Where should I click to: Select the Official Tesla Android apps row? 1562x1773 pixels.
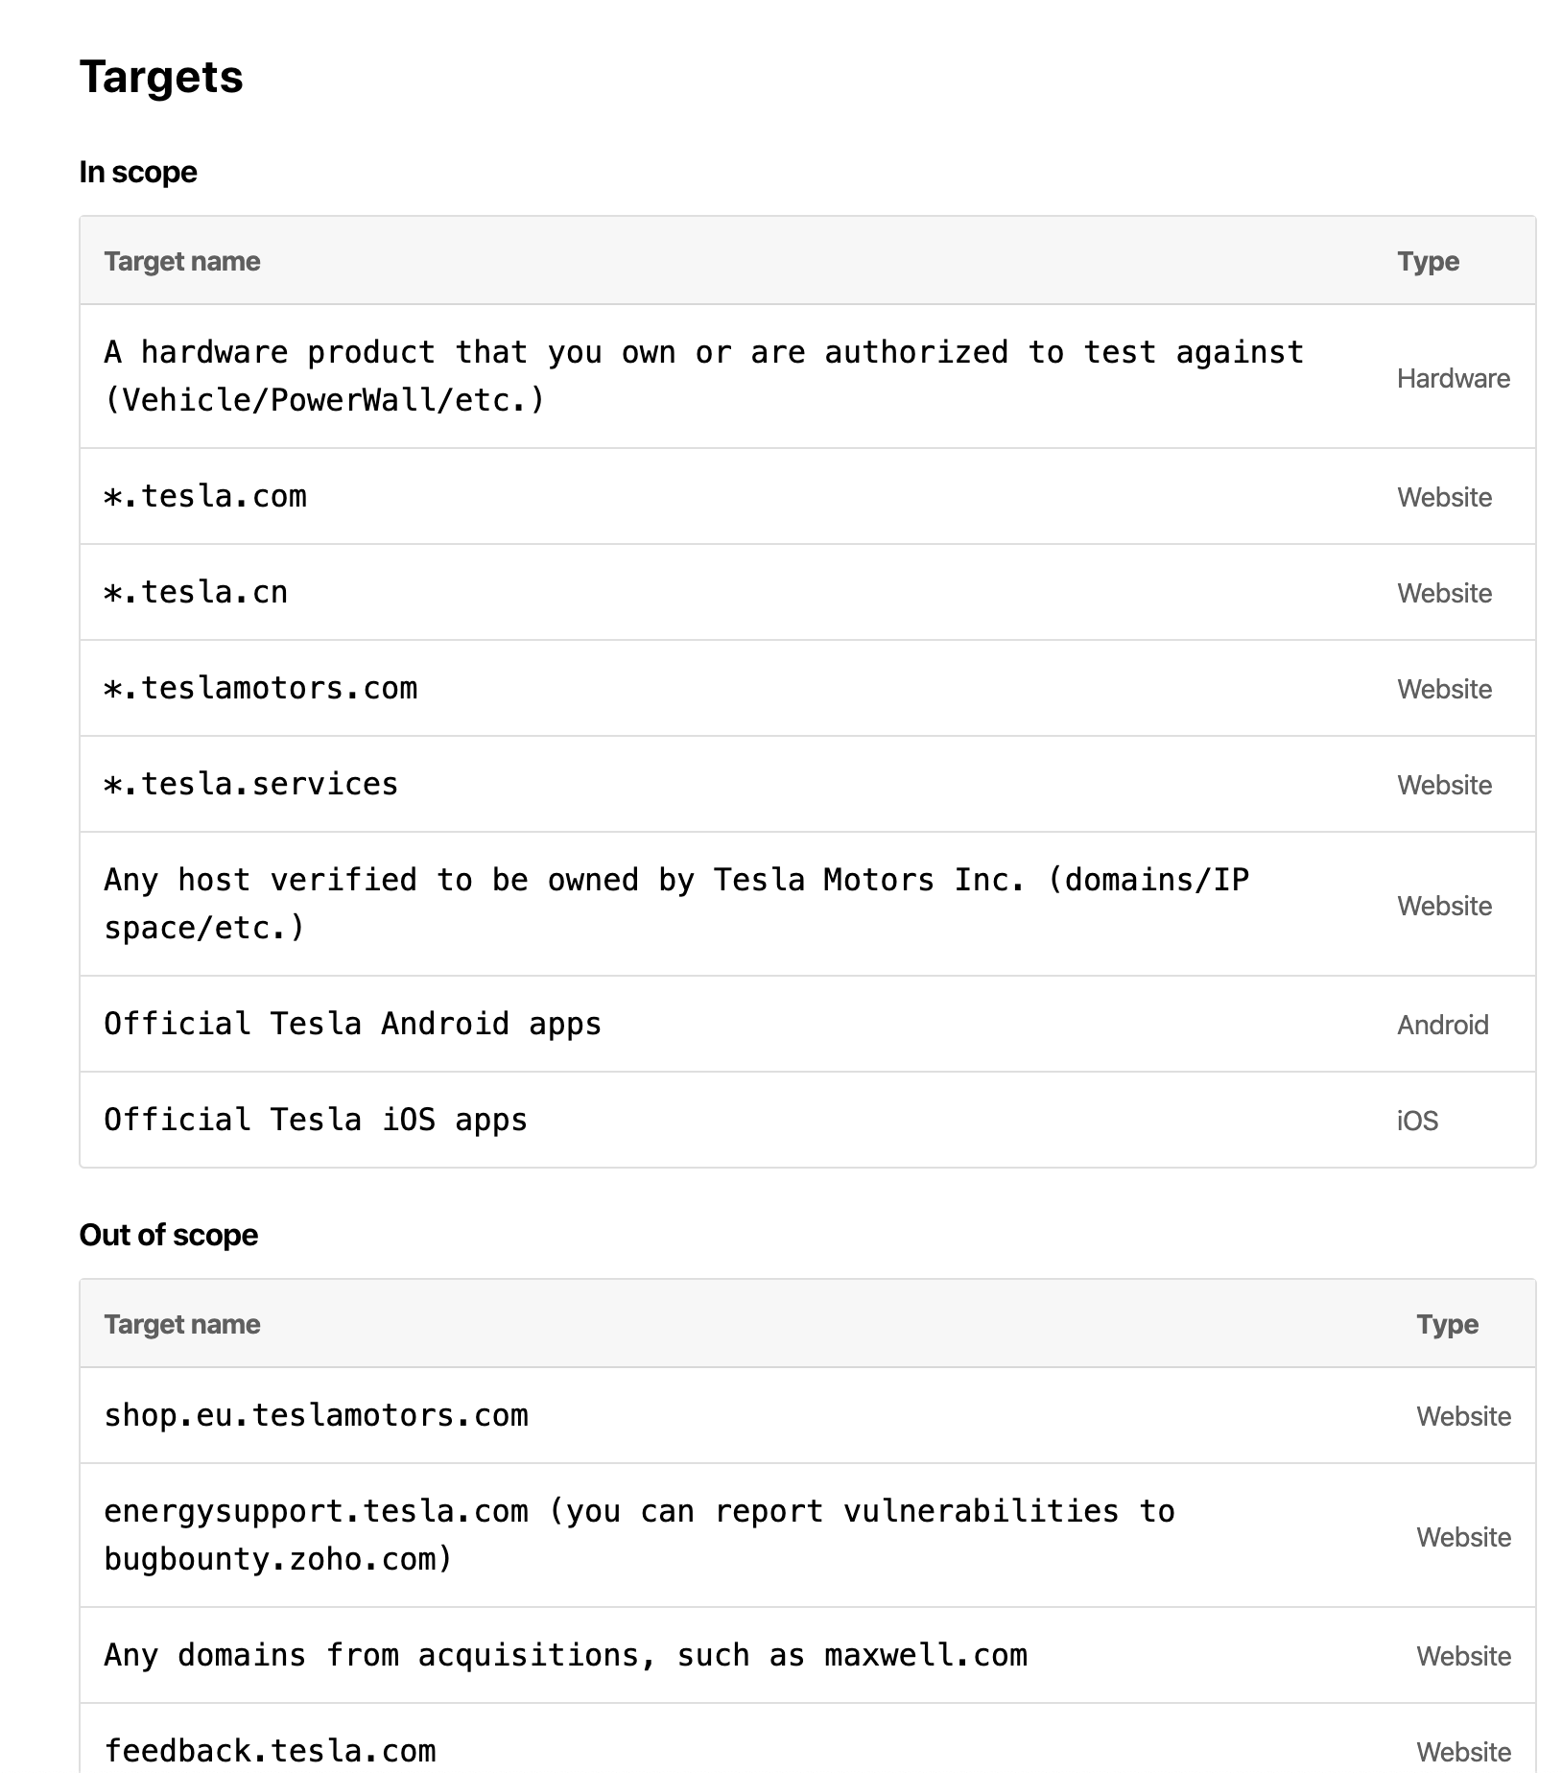pos(353,1024)
